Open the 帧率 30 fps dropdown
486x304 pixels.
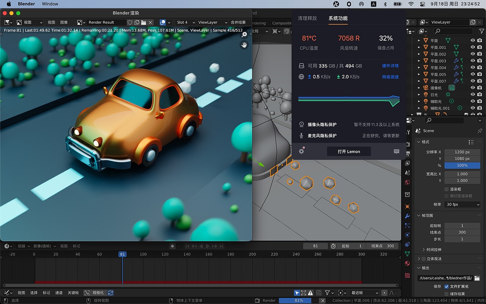pyautogui.click(x=462, y=204)
